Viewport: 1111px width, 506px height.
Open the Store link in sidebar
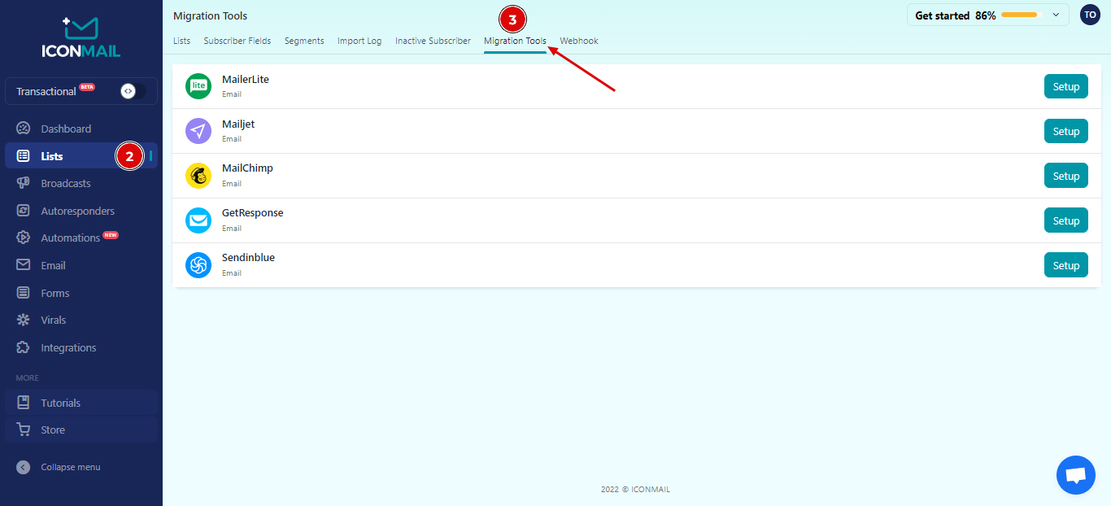coord(53,430)
